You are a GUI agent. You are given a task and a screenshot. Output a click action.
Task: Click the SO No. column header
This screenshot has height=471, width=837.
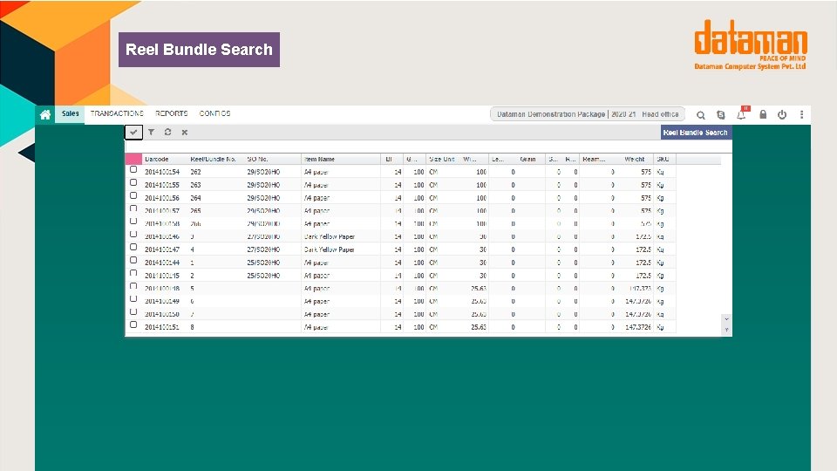pyautogui.click(x=258, y=159)
